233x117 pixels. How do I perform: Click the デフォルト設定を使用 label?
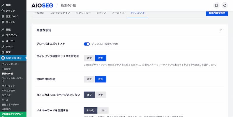click(105, 44)
